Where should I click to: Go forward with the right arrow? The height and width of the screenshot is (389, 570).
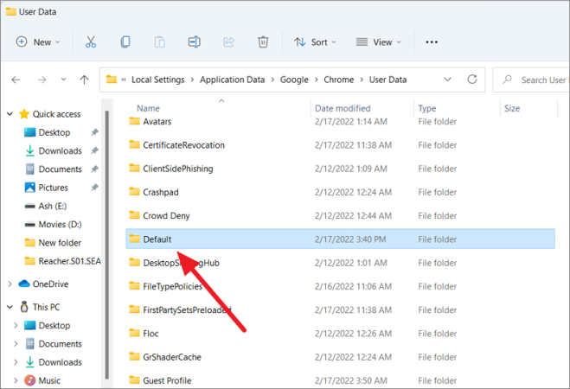(42, 80)
